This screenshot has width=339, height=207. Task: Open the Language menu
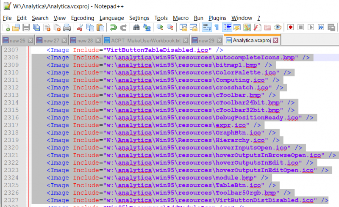click(x=111, y=18)
